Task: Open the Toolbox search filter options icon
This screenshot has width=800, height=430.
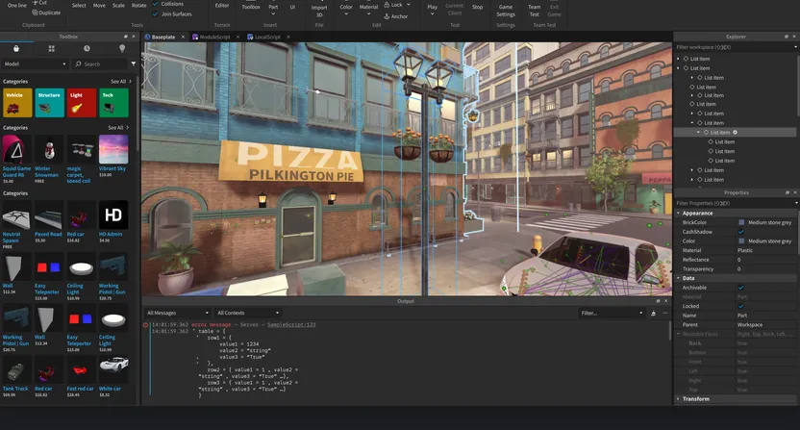Action: tap(134, 63)
